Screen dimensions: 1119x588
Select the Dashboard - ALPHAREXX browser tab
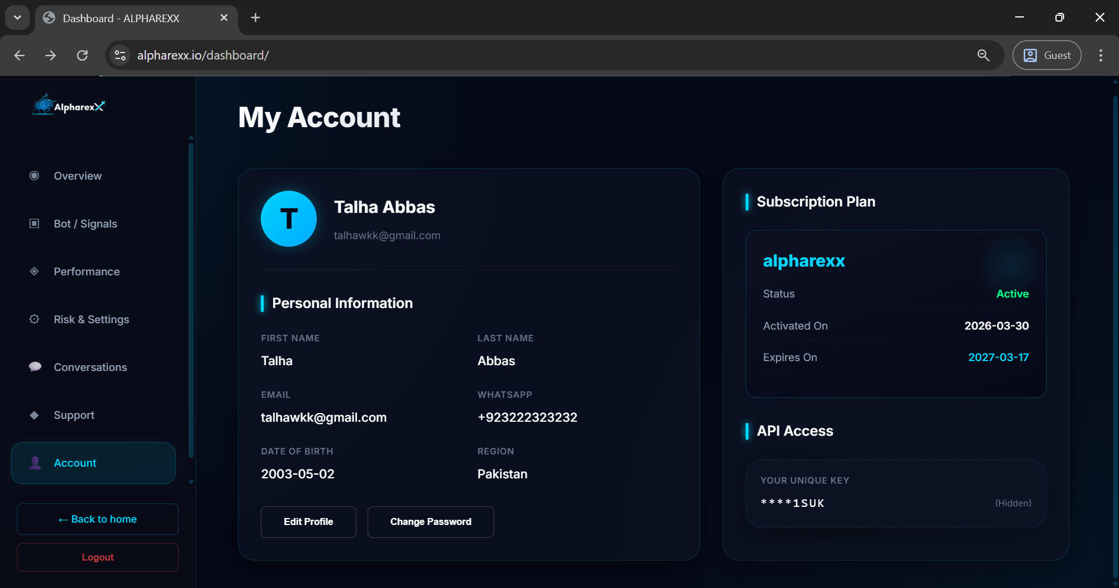[137, 18]
